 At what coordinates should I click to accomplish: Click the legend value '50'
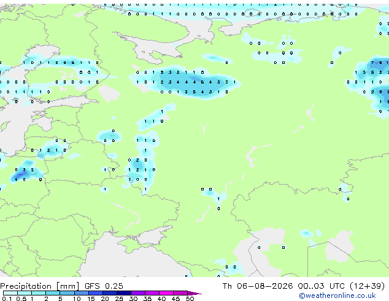click(x=190, y=299)
